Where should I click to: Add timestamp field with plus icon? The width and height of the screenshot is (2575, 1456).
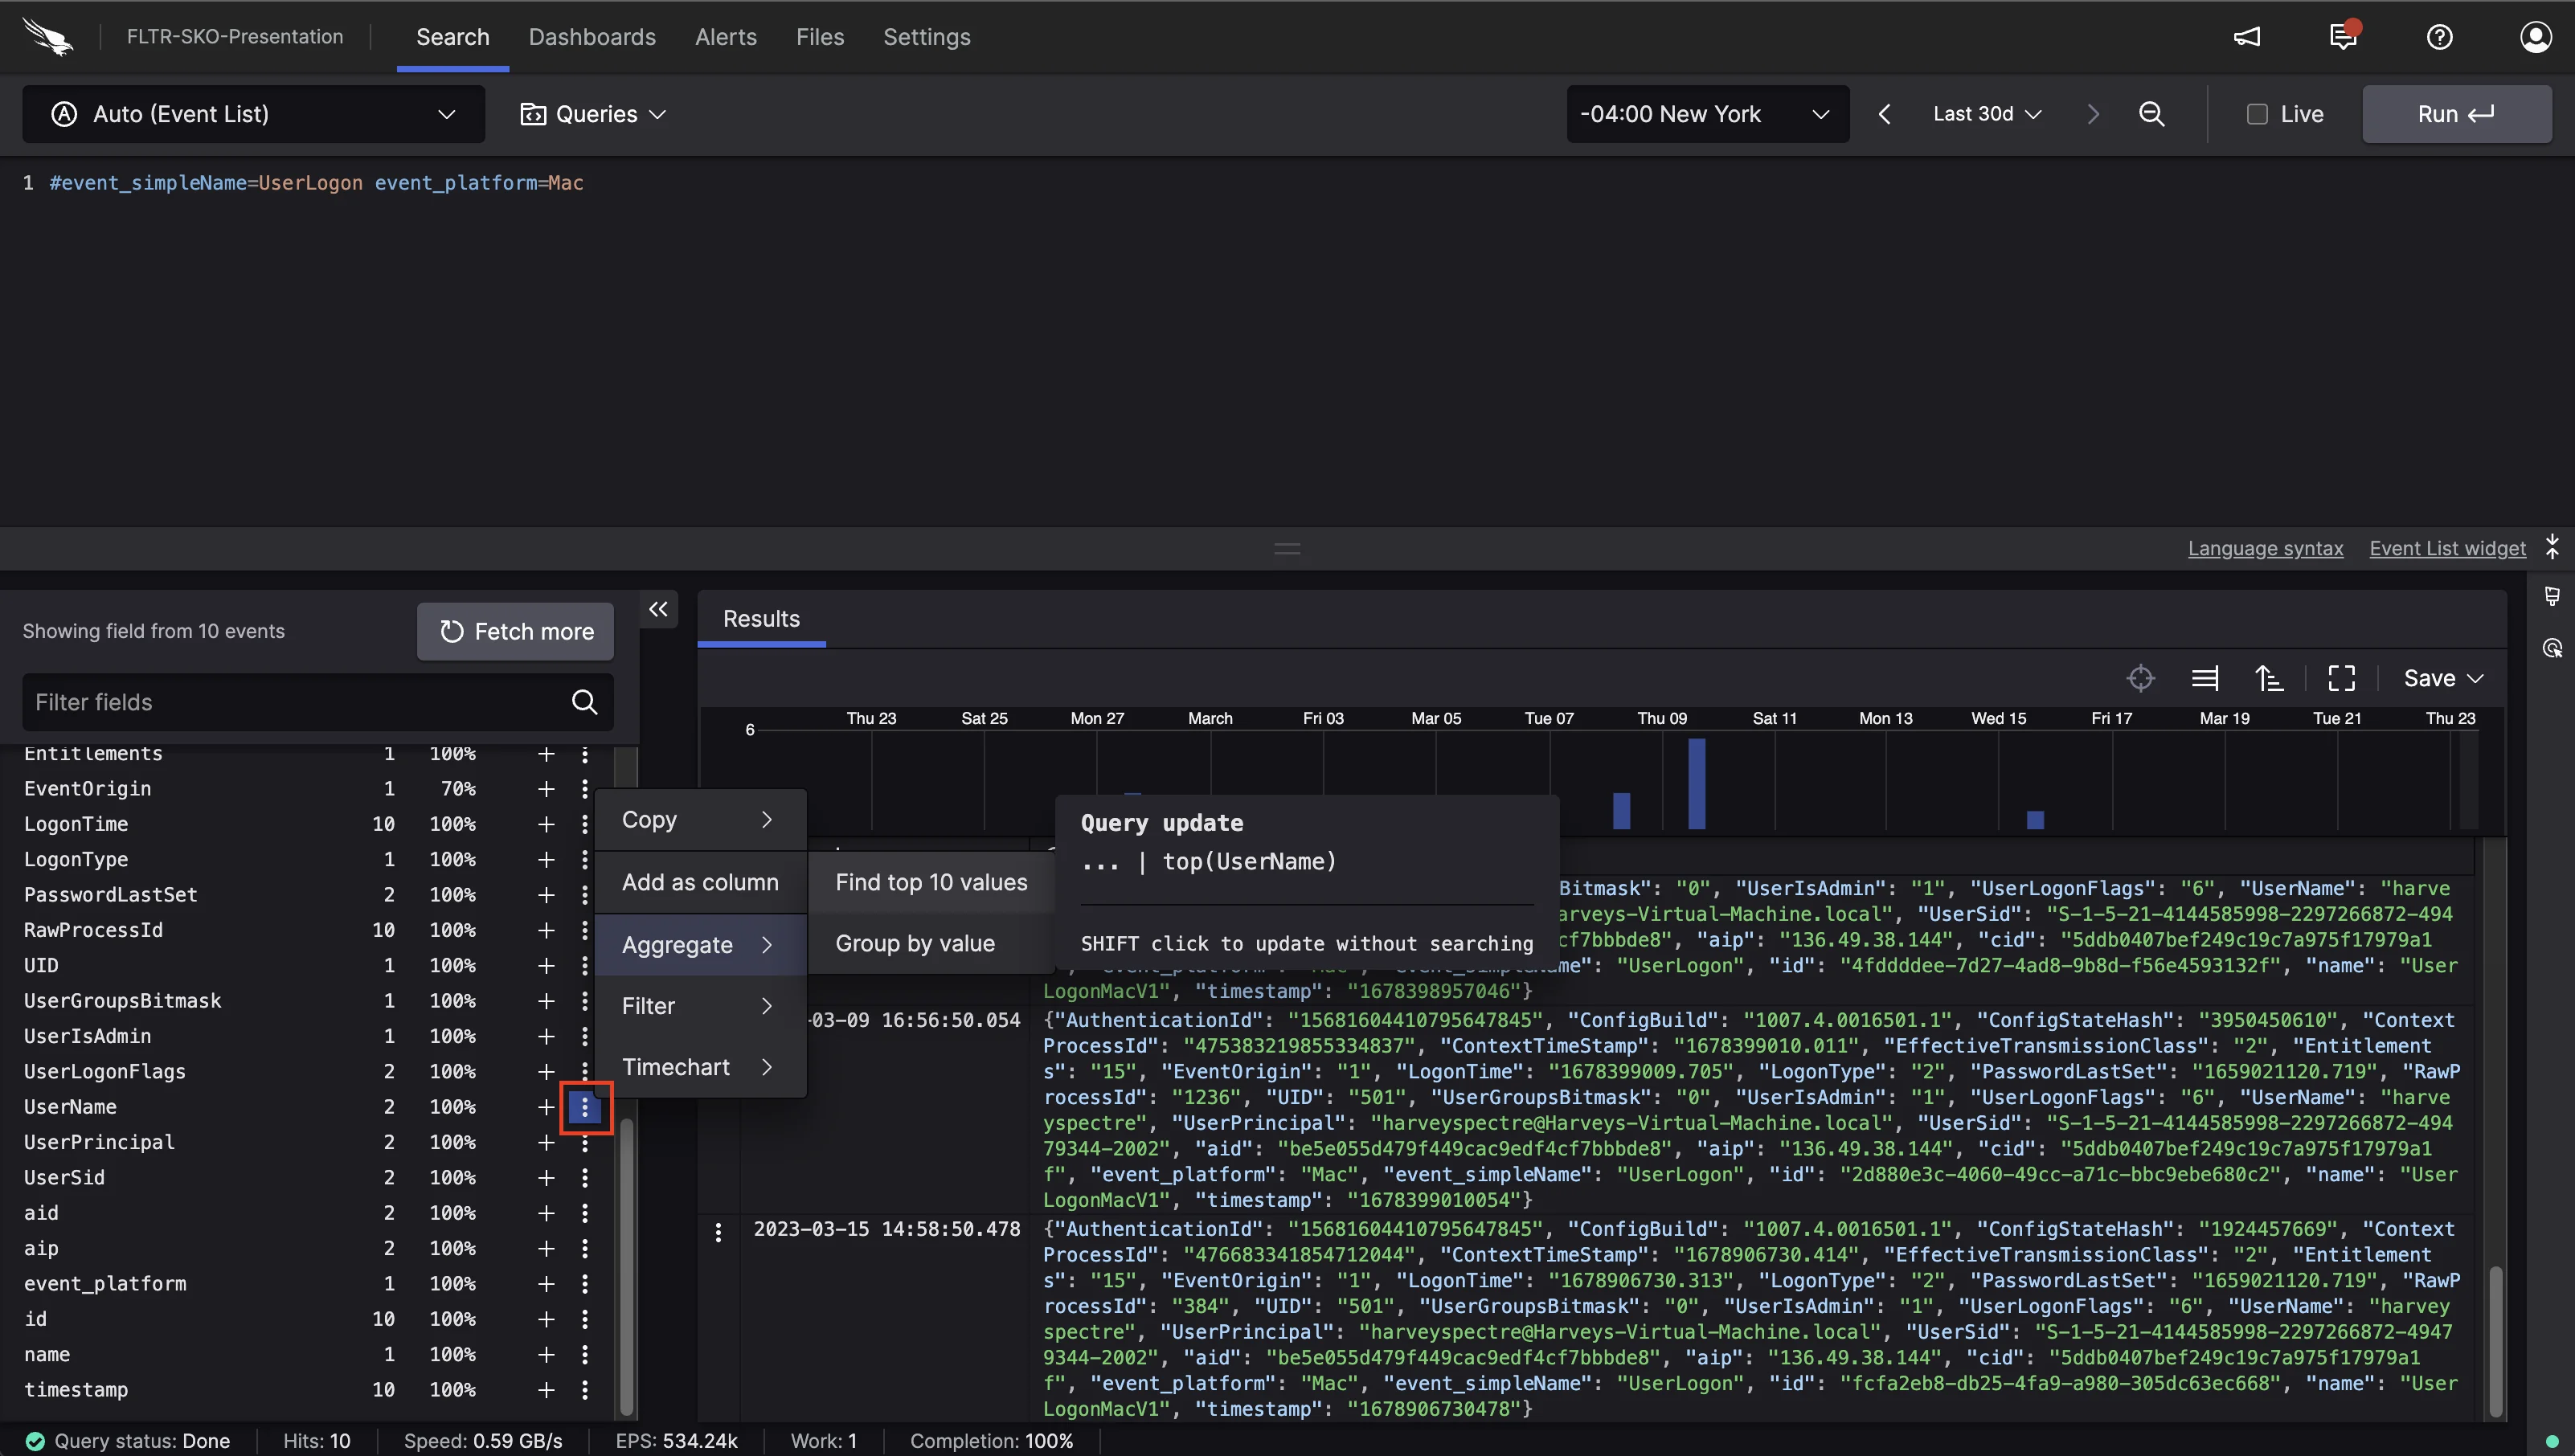pyautogui.click(x=546, y=1389)
